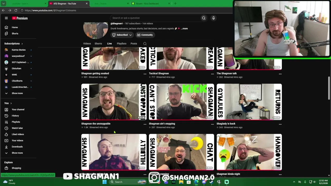The height and width of the screenshot is (186, 331).
Task: Open the Subscribed notification dropdown
Action: [122, 35]
